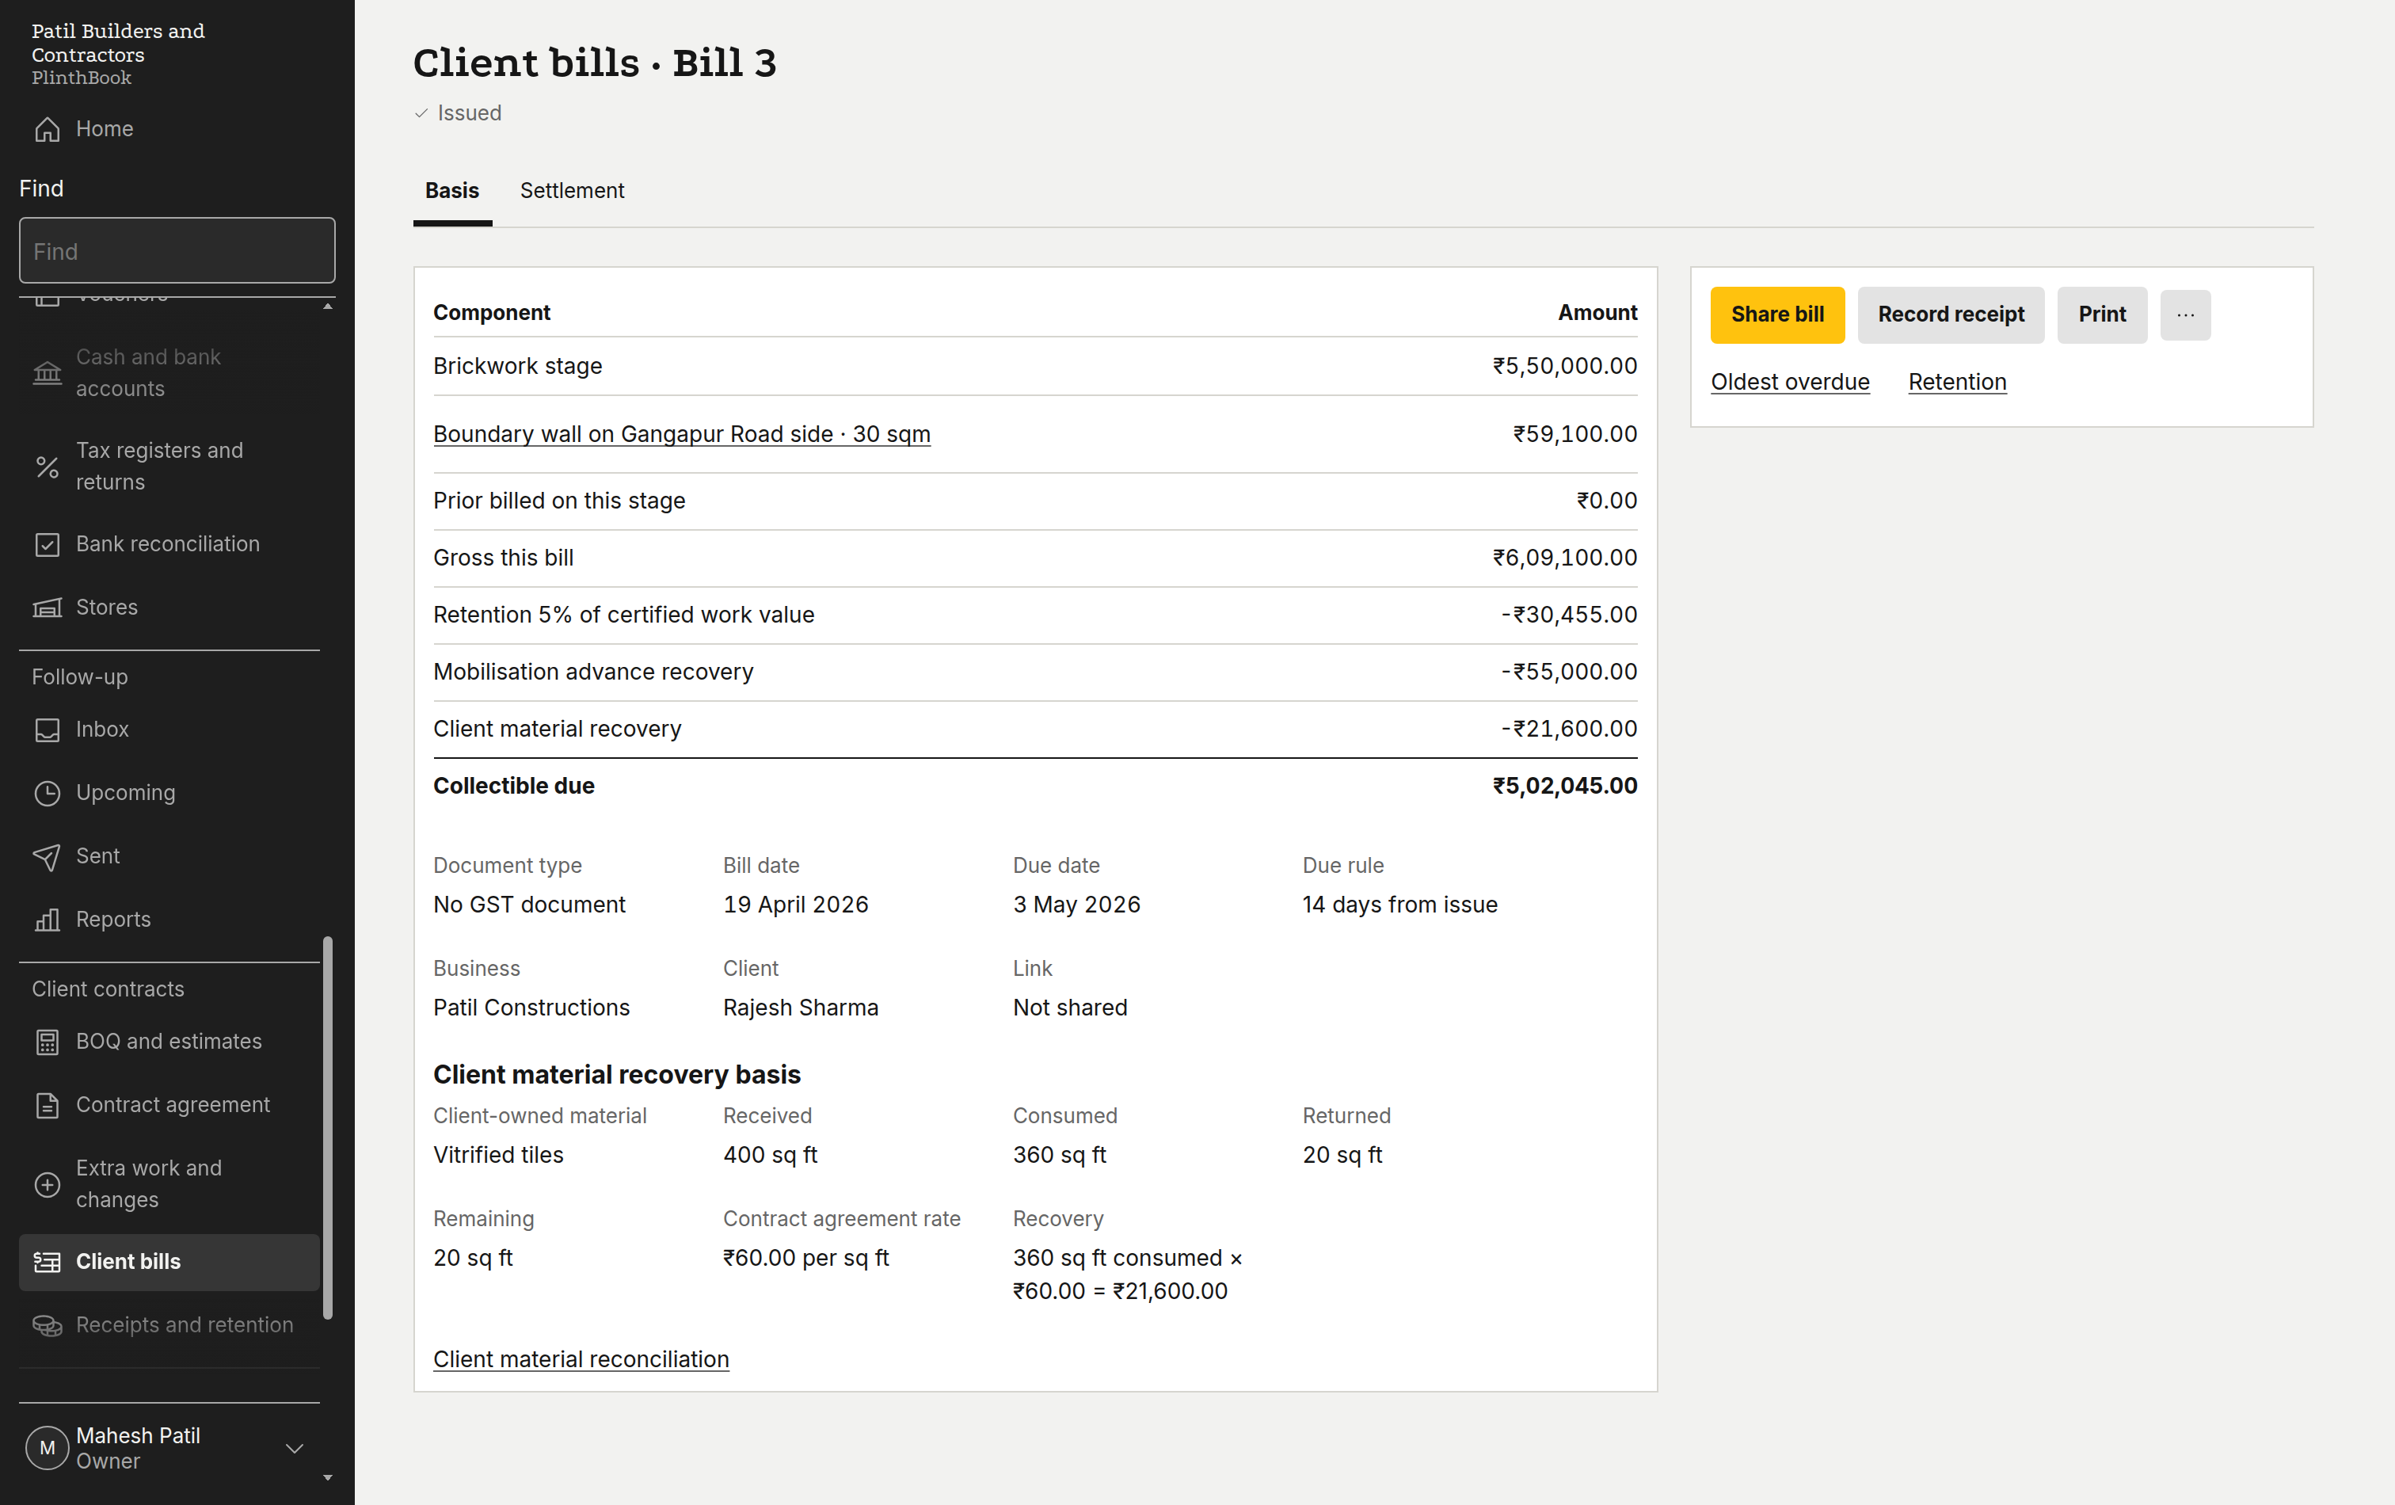Click the Tax registers percent icon
Image resolution: width=2395 pixels, height=1505 pixels.
point(47,467)
